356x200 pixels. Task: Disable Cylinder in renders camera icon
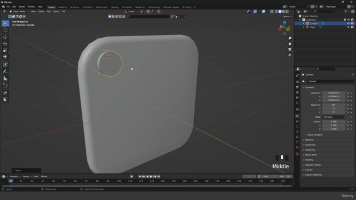(352, 23)
